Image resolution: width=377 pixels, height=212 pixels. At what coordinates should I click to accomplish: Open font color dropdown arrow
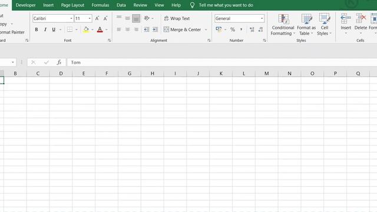click(107, 29)
